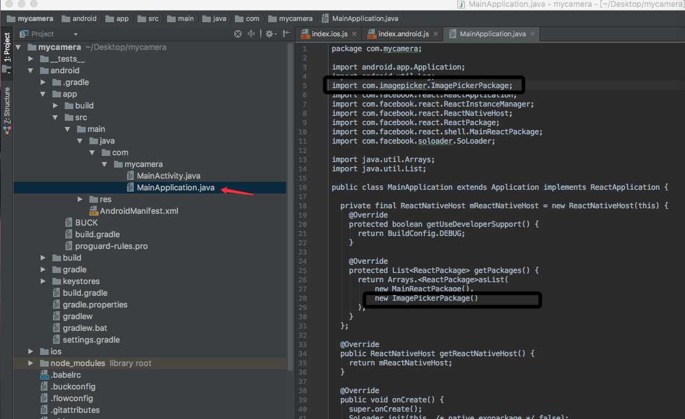Close the index.ios.js tab

point(355,34)
